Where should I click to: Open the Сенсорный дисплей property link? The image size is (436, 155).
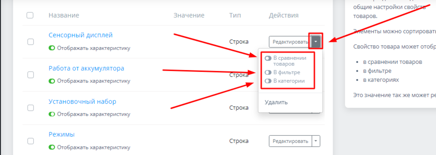[81, 35]
